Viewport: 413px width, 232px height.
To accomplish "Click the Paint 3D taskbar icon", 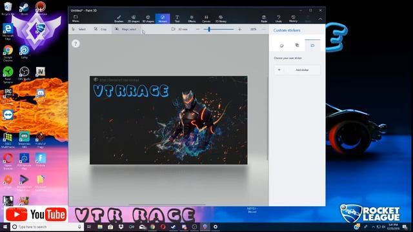I will (205, 227).
